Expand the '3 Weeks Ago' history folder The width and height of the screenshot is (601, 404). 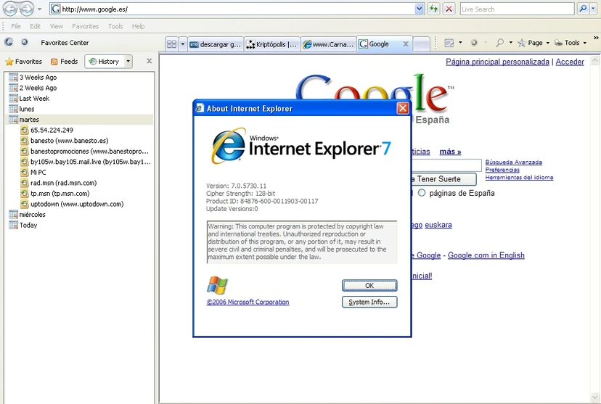[33, 77]
